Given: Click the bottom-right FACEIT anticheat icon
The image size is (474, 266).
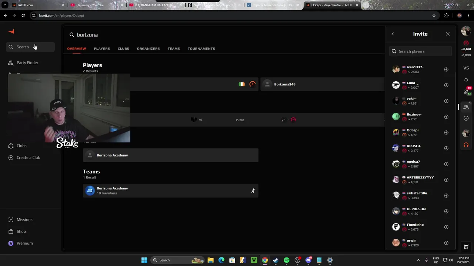Looking at the screenshot, I should coord(466,246).
